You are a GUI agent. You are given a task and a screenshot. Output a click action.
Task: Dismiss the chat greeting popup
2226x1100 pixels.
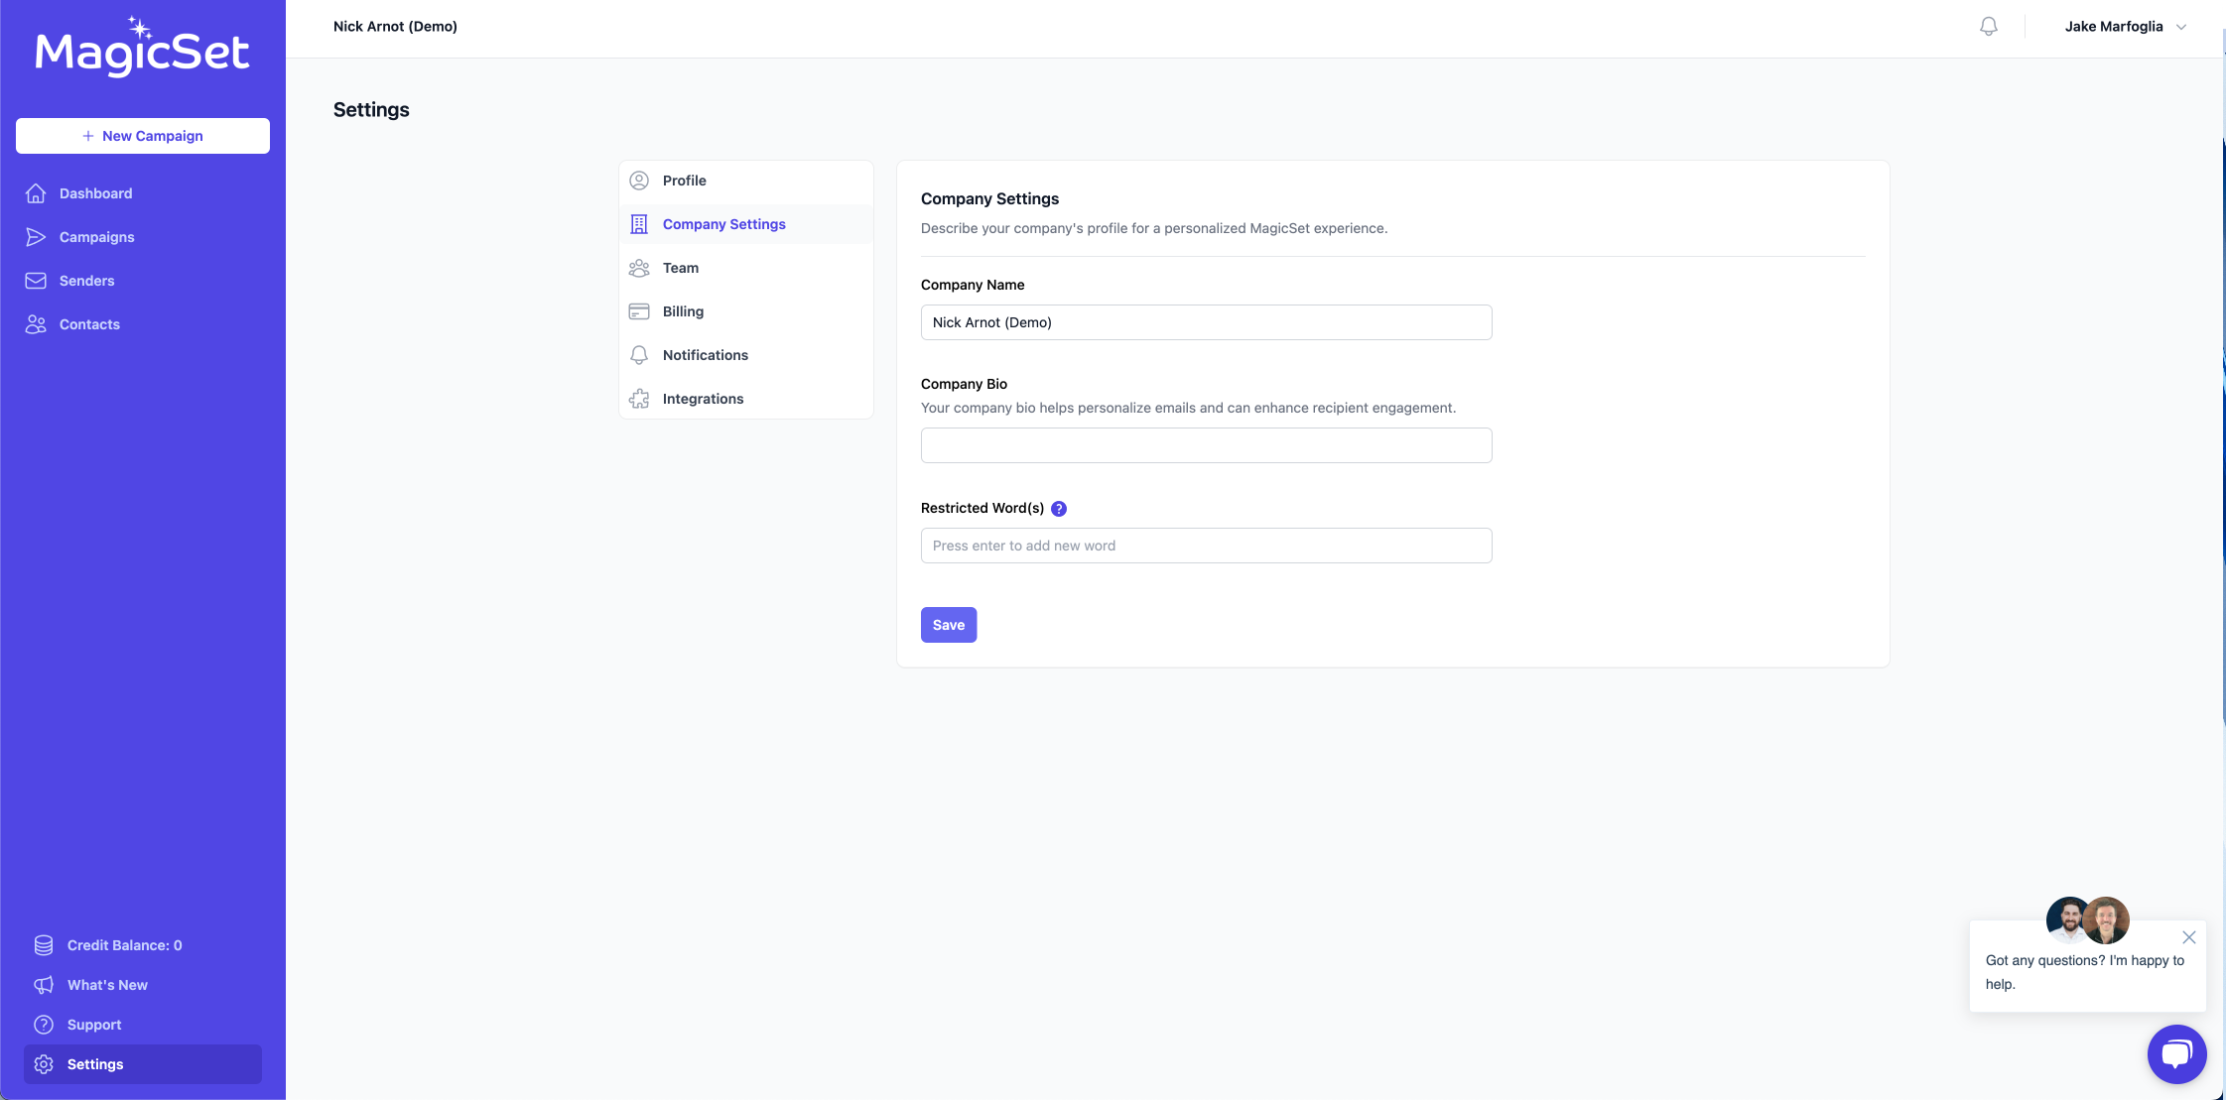[x=2189, y=937]
